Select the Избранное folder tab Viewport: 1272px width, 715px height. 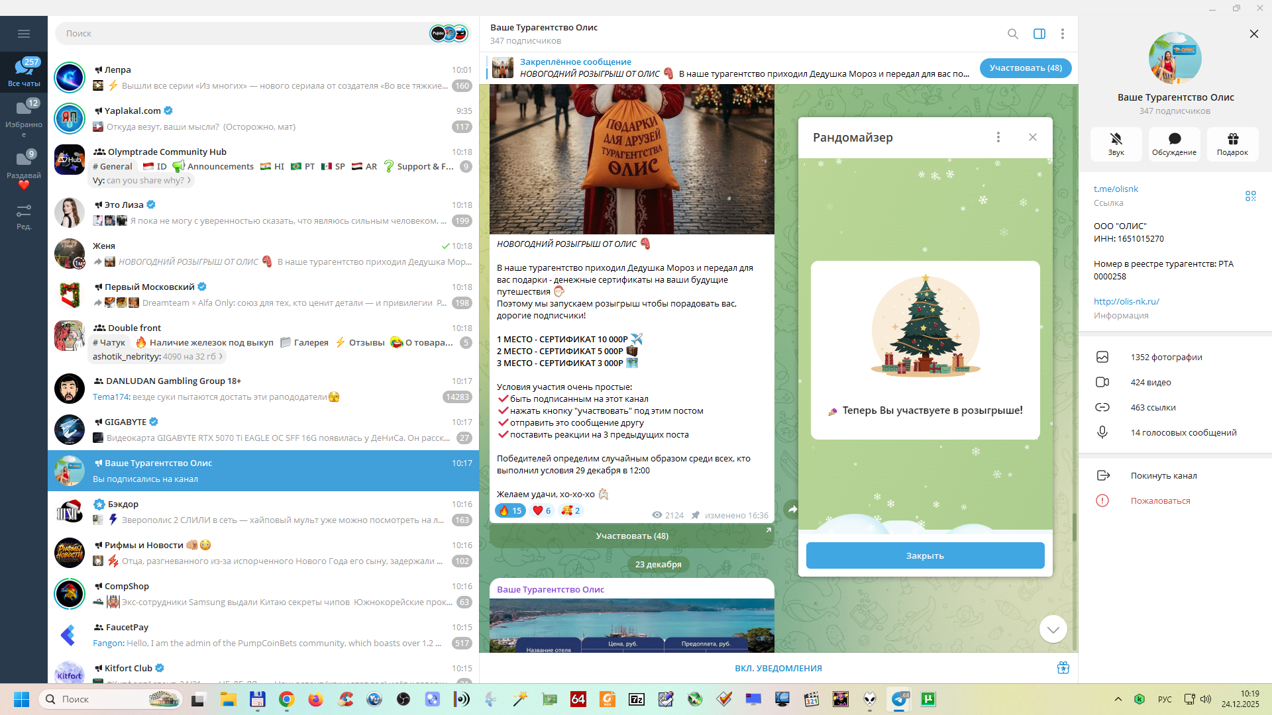24,117
